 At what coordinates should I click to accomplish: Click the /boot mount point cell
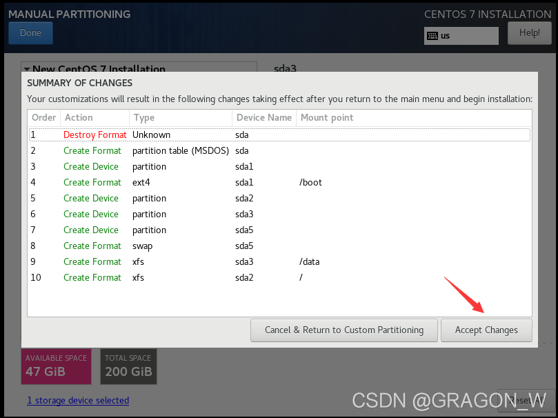310,183
